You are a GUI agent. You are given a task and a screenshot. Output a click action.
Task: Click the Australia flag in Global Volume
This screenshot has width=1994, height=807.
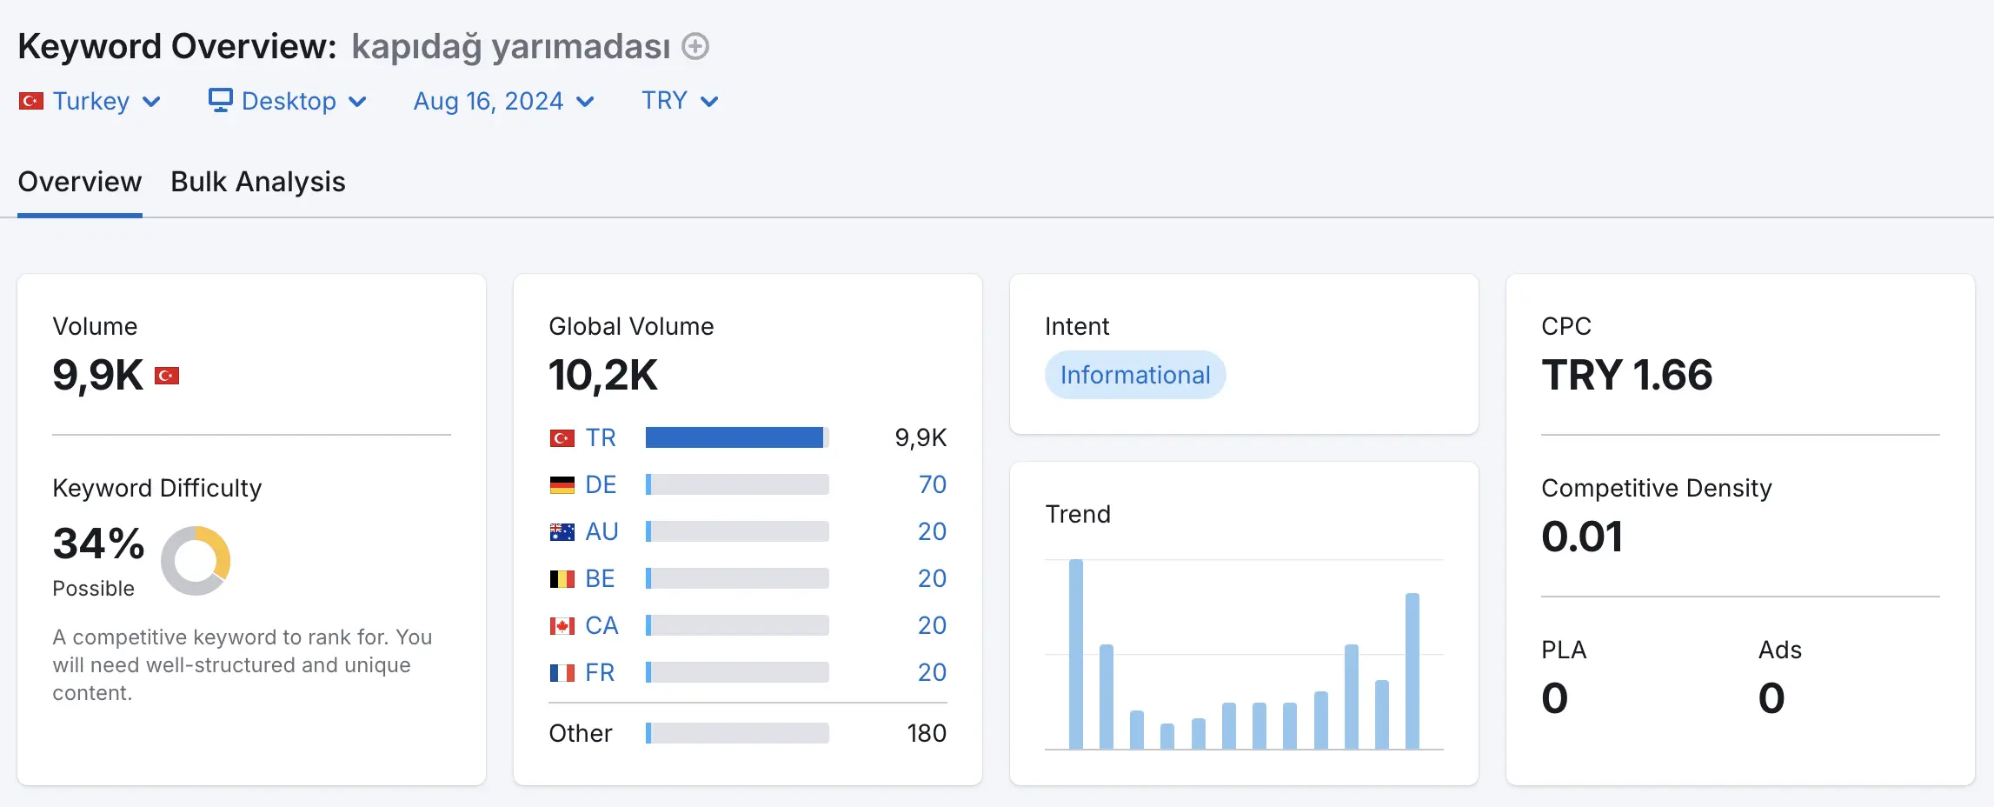click(562, 532)
